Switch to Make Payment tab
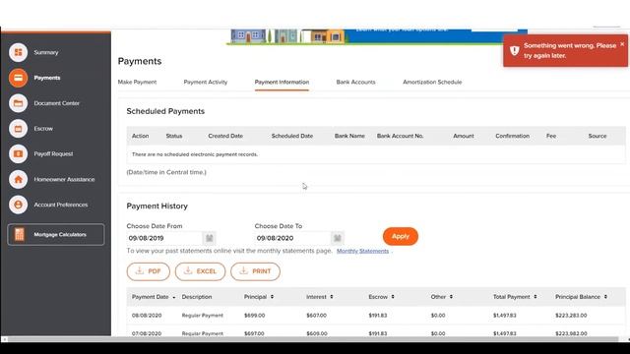 (x=137, y=82)
